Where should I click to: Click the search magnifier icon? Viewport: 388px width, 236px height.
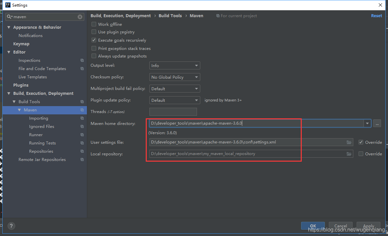9,17
